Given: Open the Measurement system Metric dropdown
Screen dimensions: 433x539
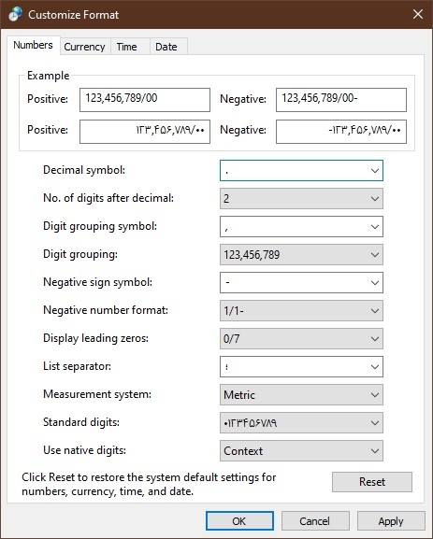Looking at the screenshot, I should coord(301,394).
